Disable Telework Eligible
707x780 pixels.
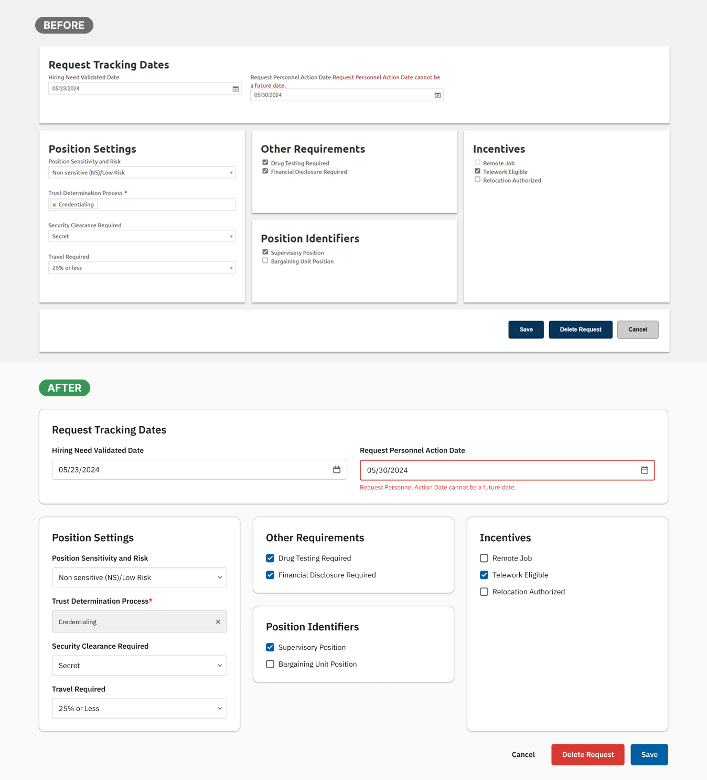coord(484,575)
